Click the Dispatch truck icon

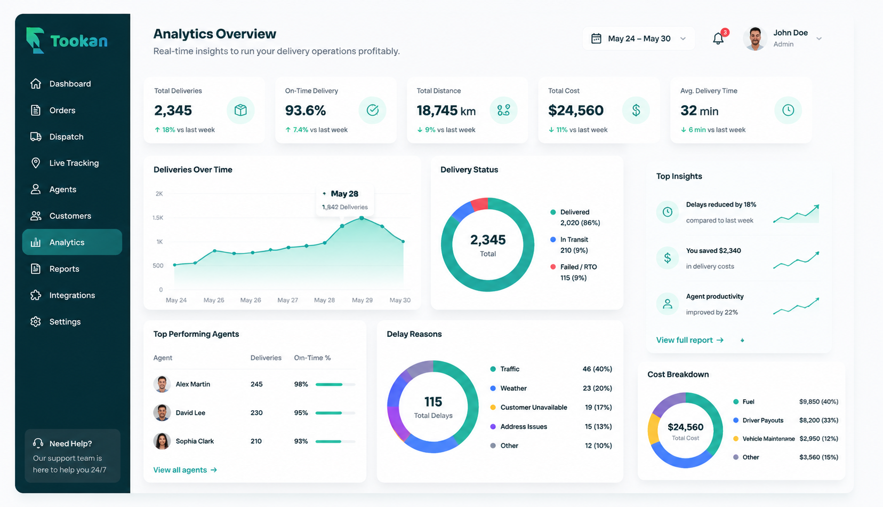[36, 137]
